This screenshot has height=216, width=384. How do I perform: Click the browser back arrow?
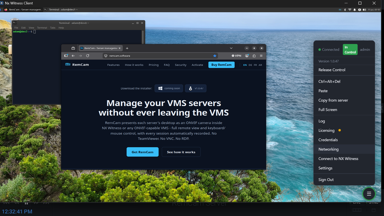pyautogui.click(x=73, y=56)
